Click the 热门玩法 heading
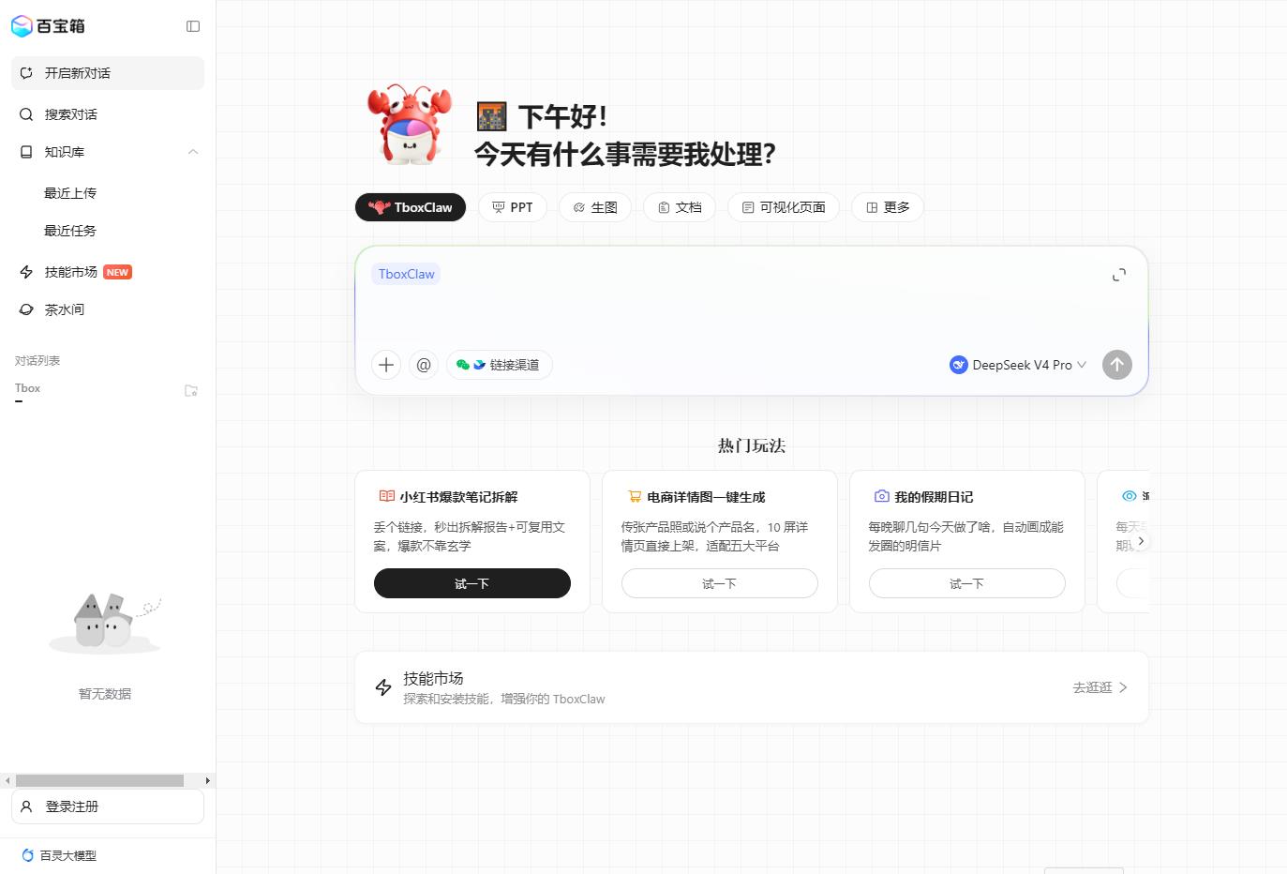1287x874 pixels. 752,445
